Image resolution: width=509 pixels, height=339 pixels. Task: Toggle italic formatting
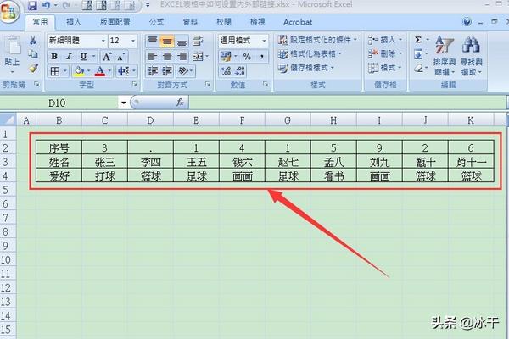point(69,57)
